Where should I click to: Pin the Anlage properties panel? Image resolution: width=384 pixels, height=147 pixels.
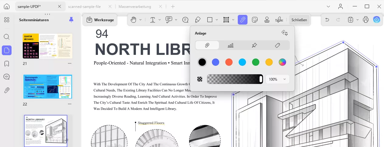(x=285, y=33)
